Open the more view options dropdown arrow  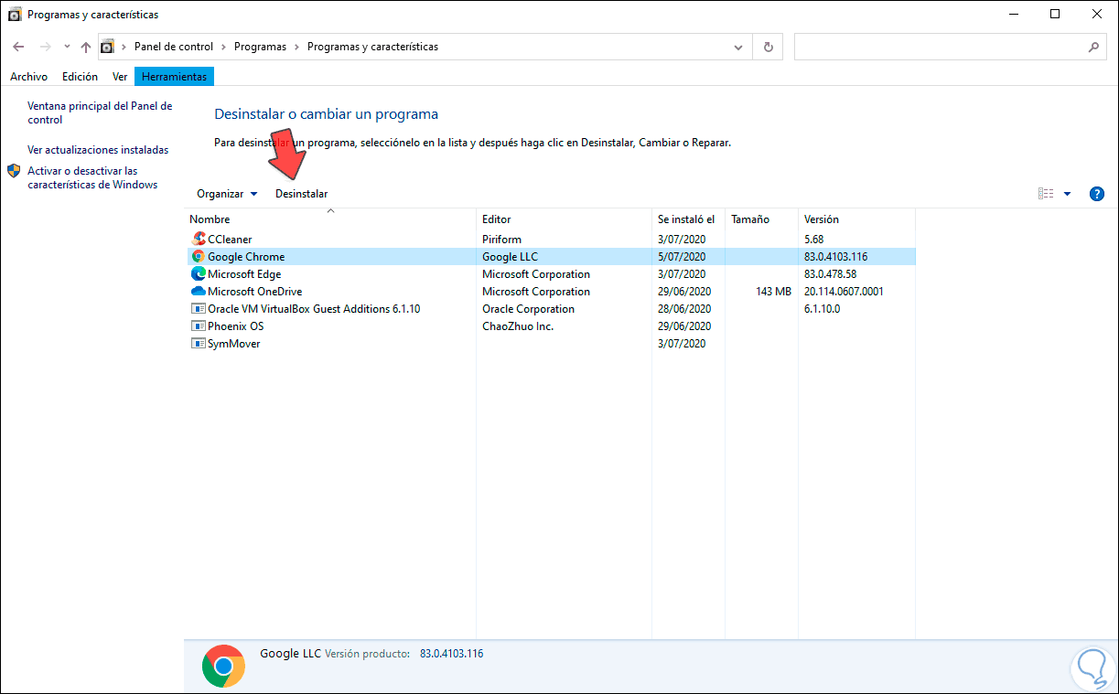[1067, 194]
